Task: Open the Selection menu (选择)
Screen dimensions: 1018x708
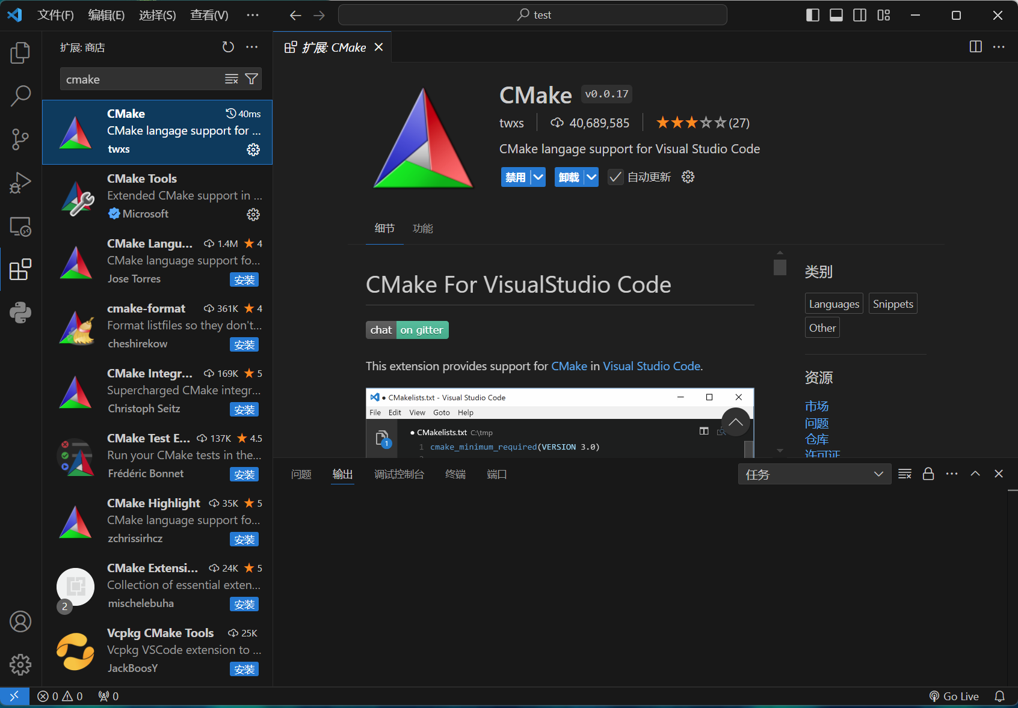Action: point(158,15)
